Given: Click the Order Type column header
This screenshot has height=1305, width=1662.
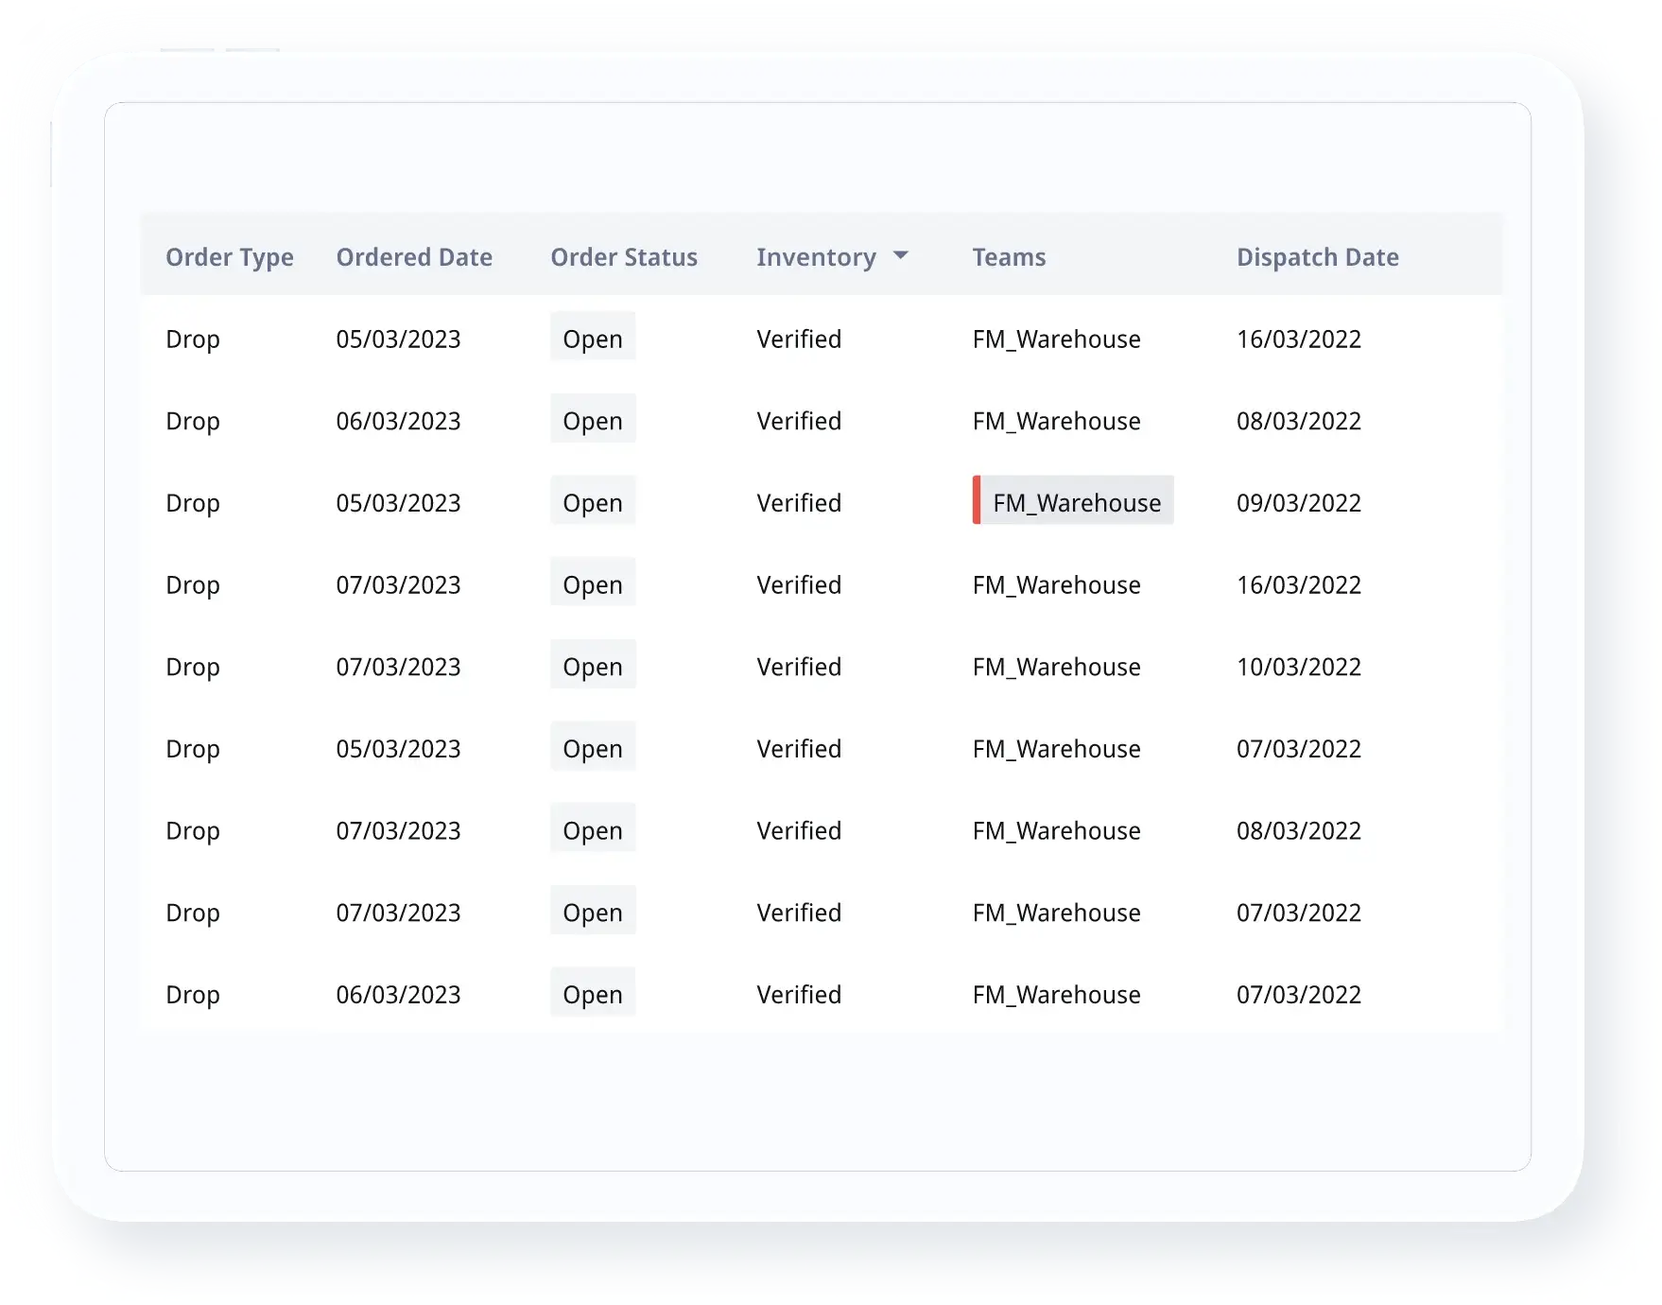Looking at the screenshot, I should pos(230,257).
